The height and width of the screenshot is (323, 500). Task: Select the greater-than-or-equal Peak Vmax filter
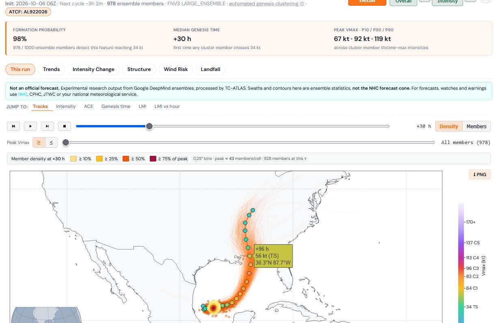39,142
